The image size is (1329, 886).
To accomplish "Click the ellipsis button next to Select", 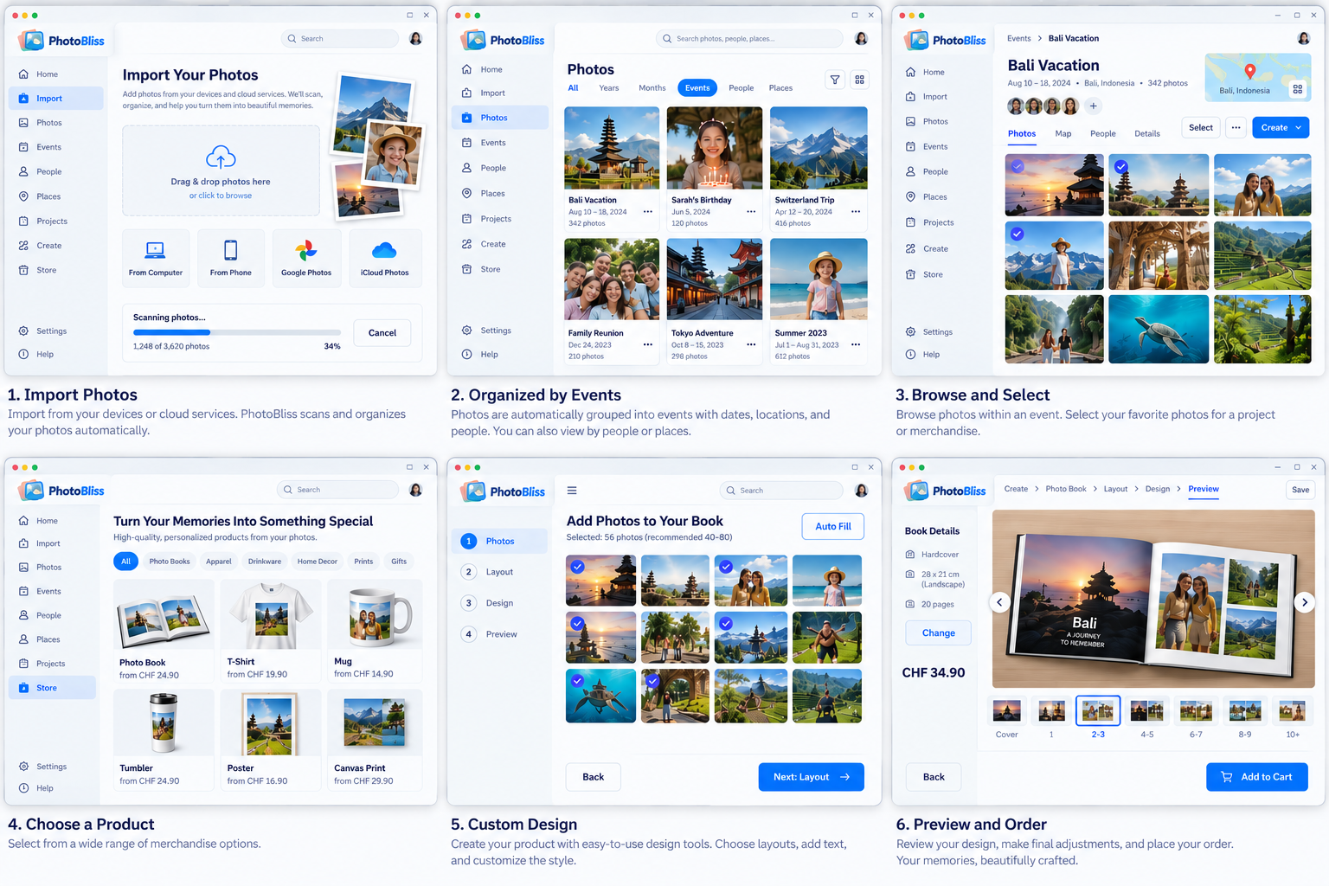I will [x=1236, y=128].
